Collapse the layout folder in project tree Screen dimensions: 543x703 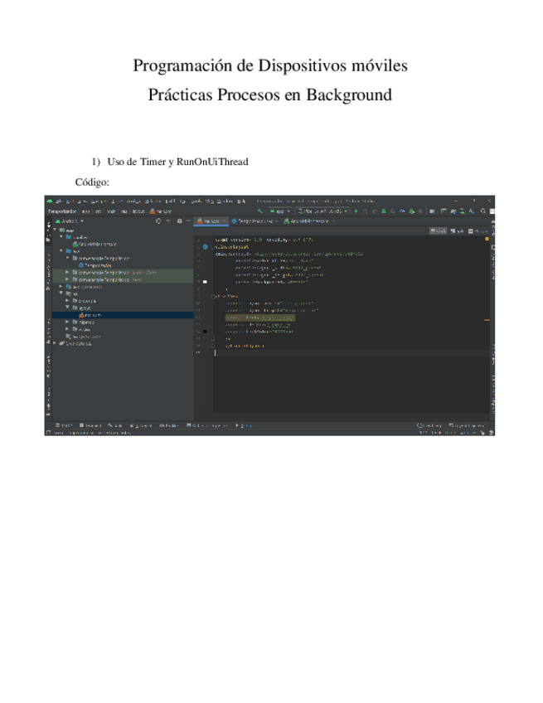click(x=67, y=307)
